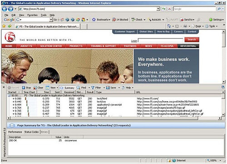Click in the F5 site search field
This screenshot has height=164, width=227.
click(x=161, y=40)
